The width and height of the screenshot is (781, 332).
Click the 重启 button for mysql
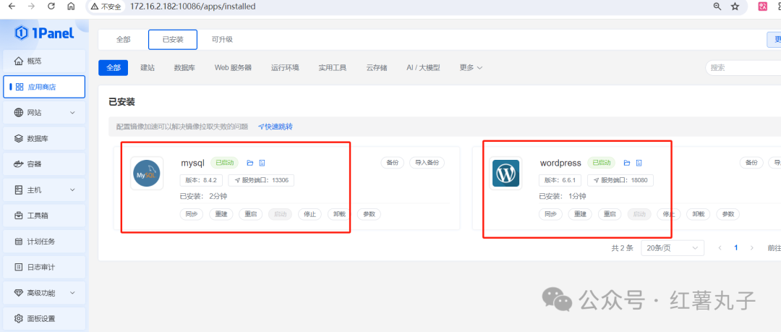tap(251, 214)
